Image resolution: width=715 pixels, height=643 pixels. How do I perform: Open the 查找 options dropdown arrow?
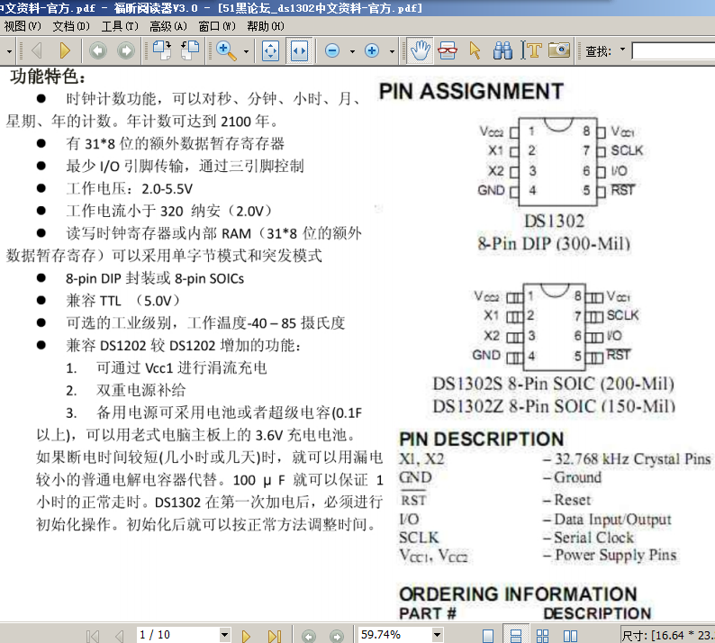(x=623, y=49)
